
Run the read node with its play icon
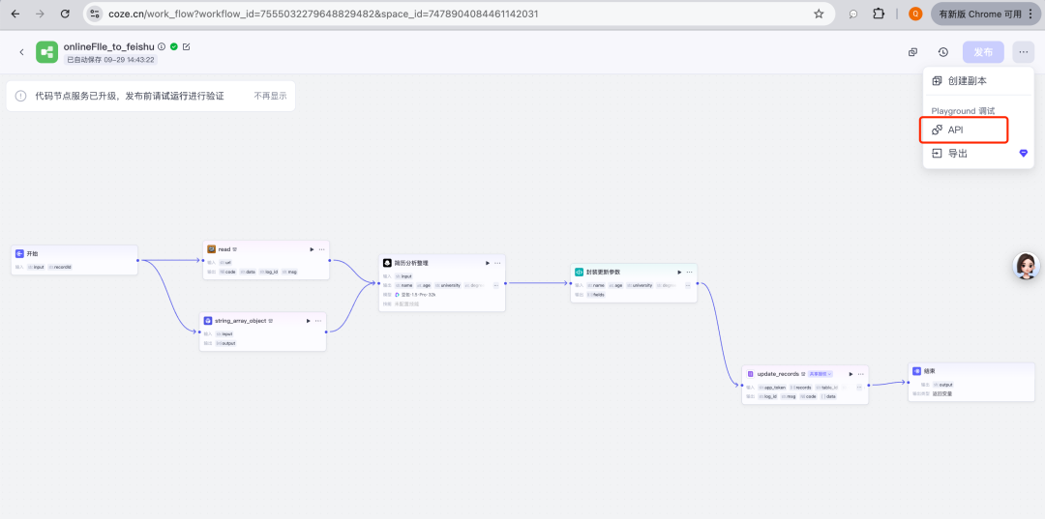click(x=311, y=249)
